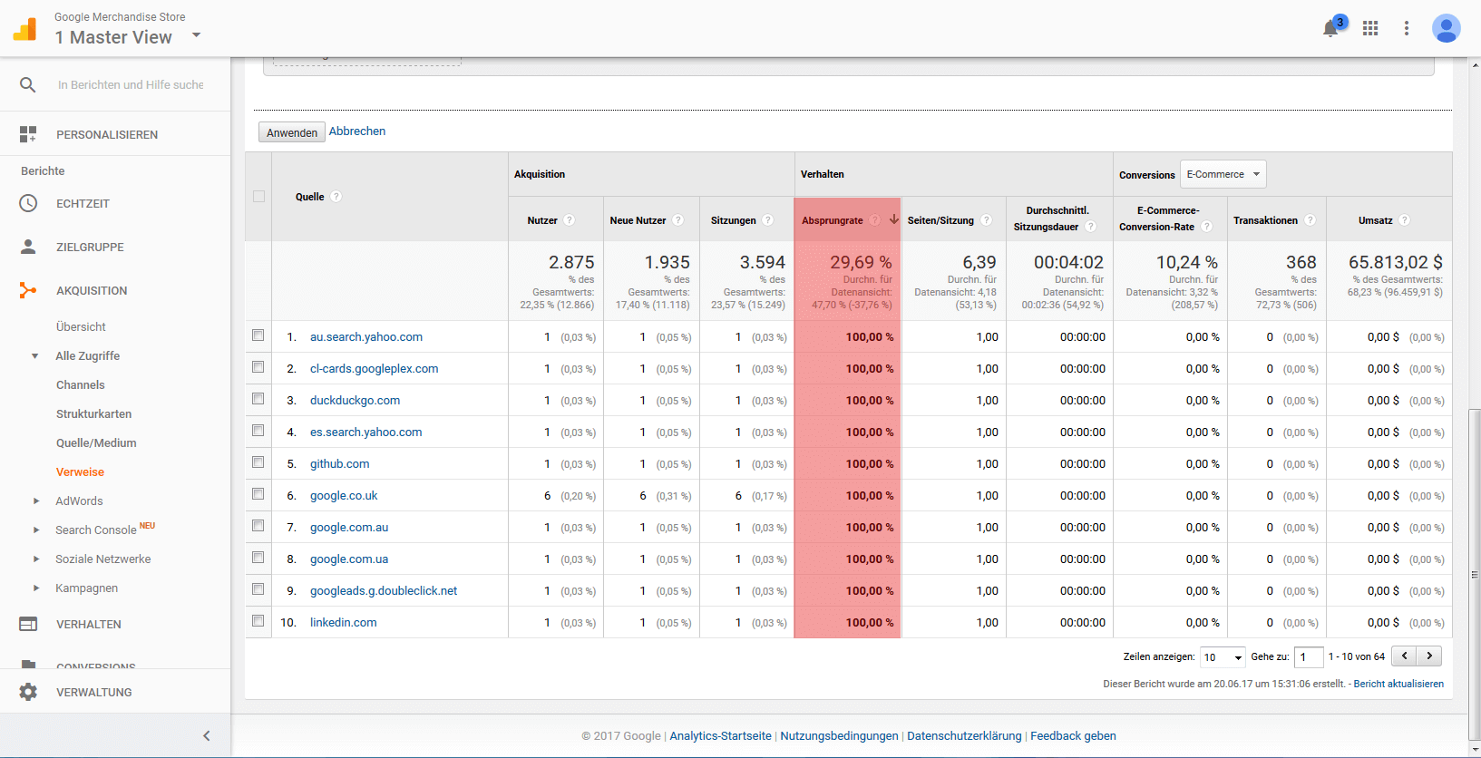Select the github.com row checkbox

coord(258,462)
